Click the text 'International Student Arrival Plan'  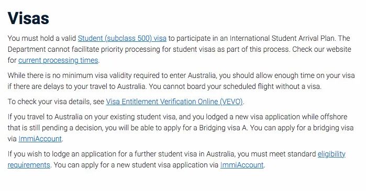click(282, 38)
